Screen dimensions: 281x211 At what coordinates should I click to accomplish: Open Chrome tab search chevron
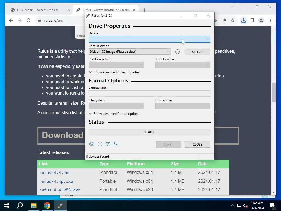coord(232,7)
